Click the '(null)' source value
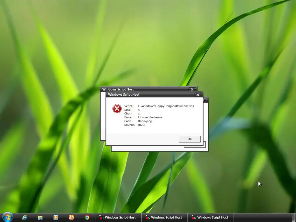 142,125
